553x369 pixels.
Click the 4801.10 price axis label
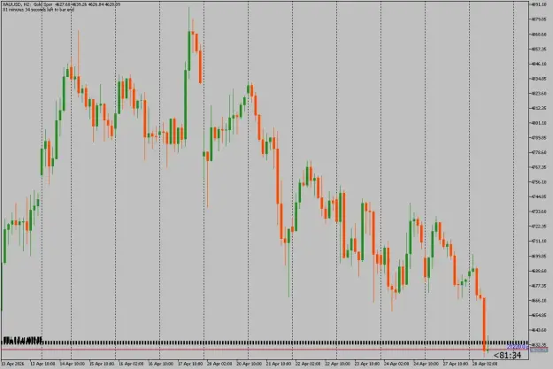539,123
